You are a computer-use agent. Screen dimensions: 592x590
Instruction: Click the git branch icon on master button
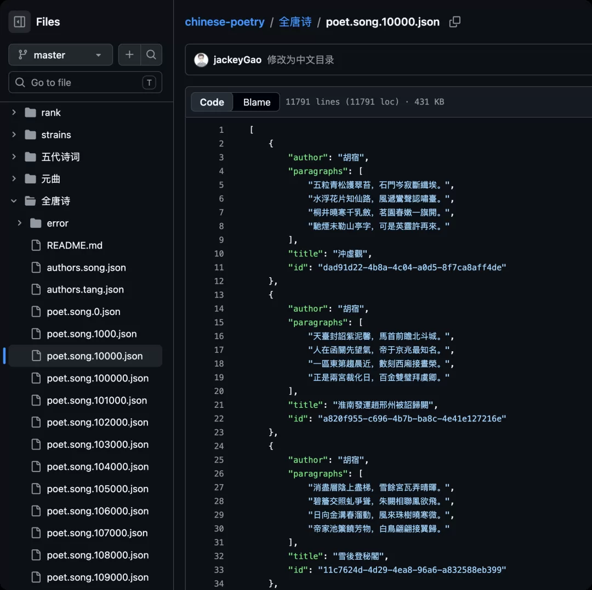(x=22, y=55)
